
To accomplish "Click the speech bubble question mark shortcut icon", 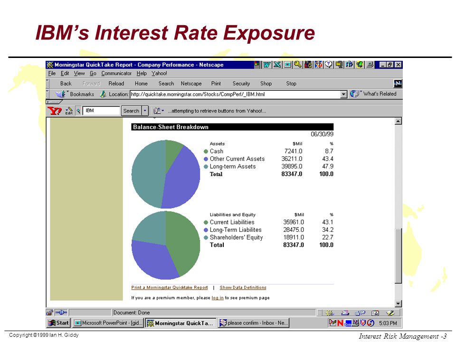I will click(329, 65).
